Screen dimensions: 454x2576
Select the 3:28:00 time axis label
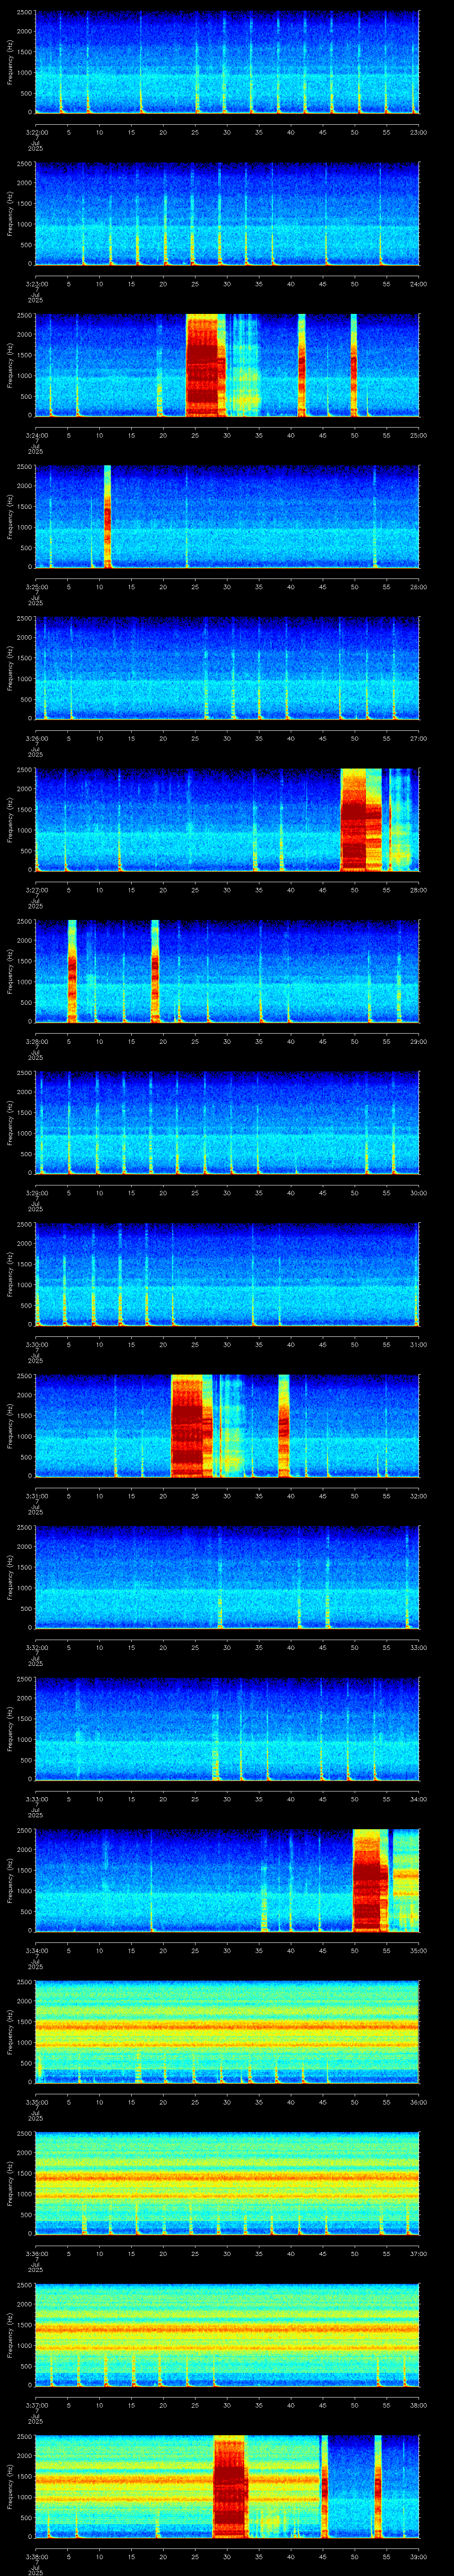36,1041
